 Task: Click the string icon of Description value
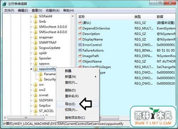click(x=80, y=34)
